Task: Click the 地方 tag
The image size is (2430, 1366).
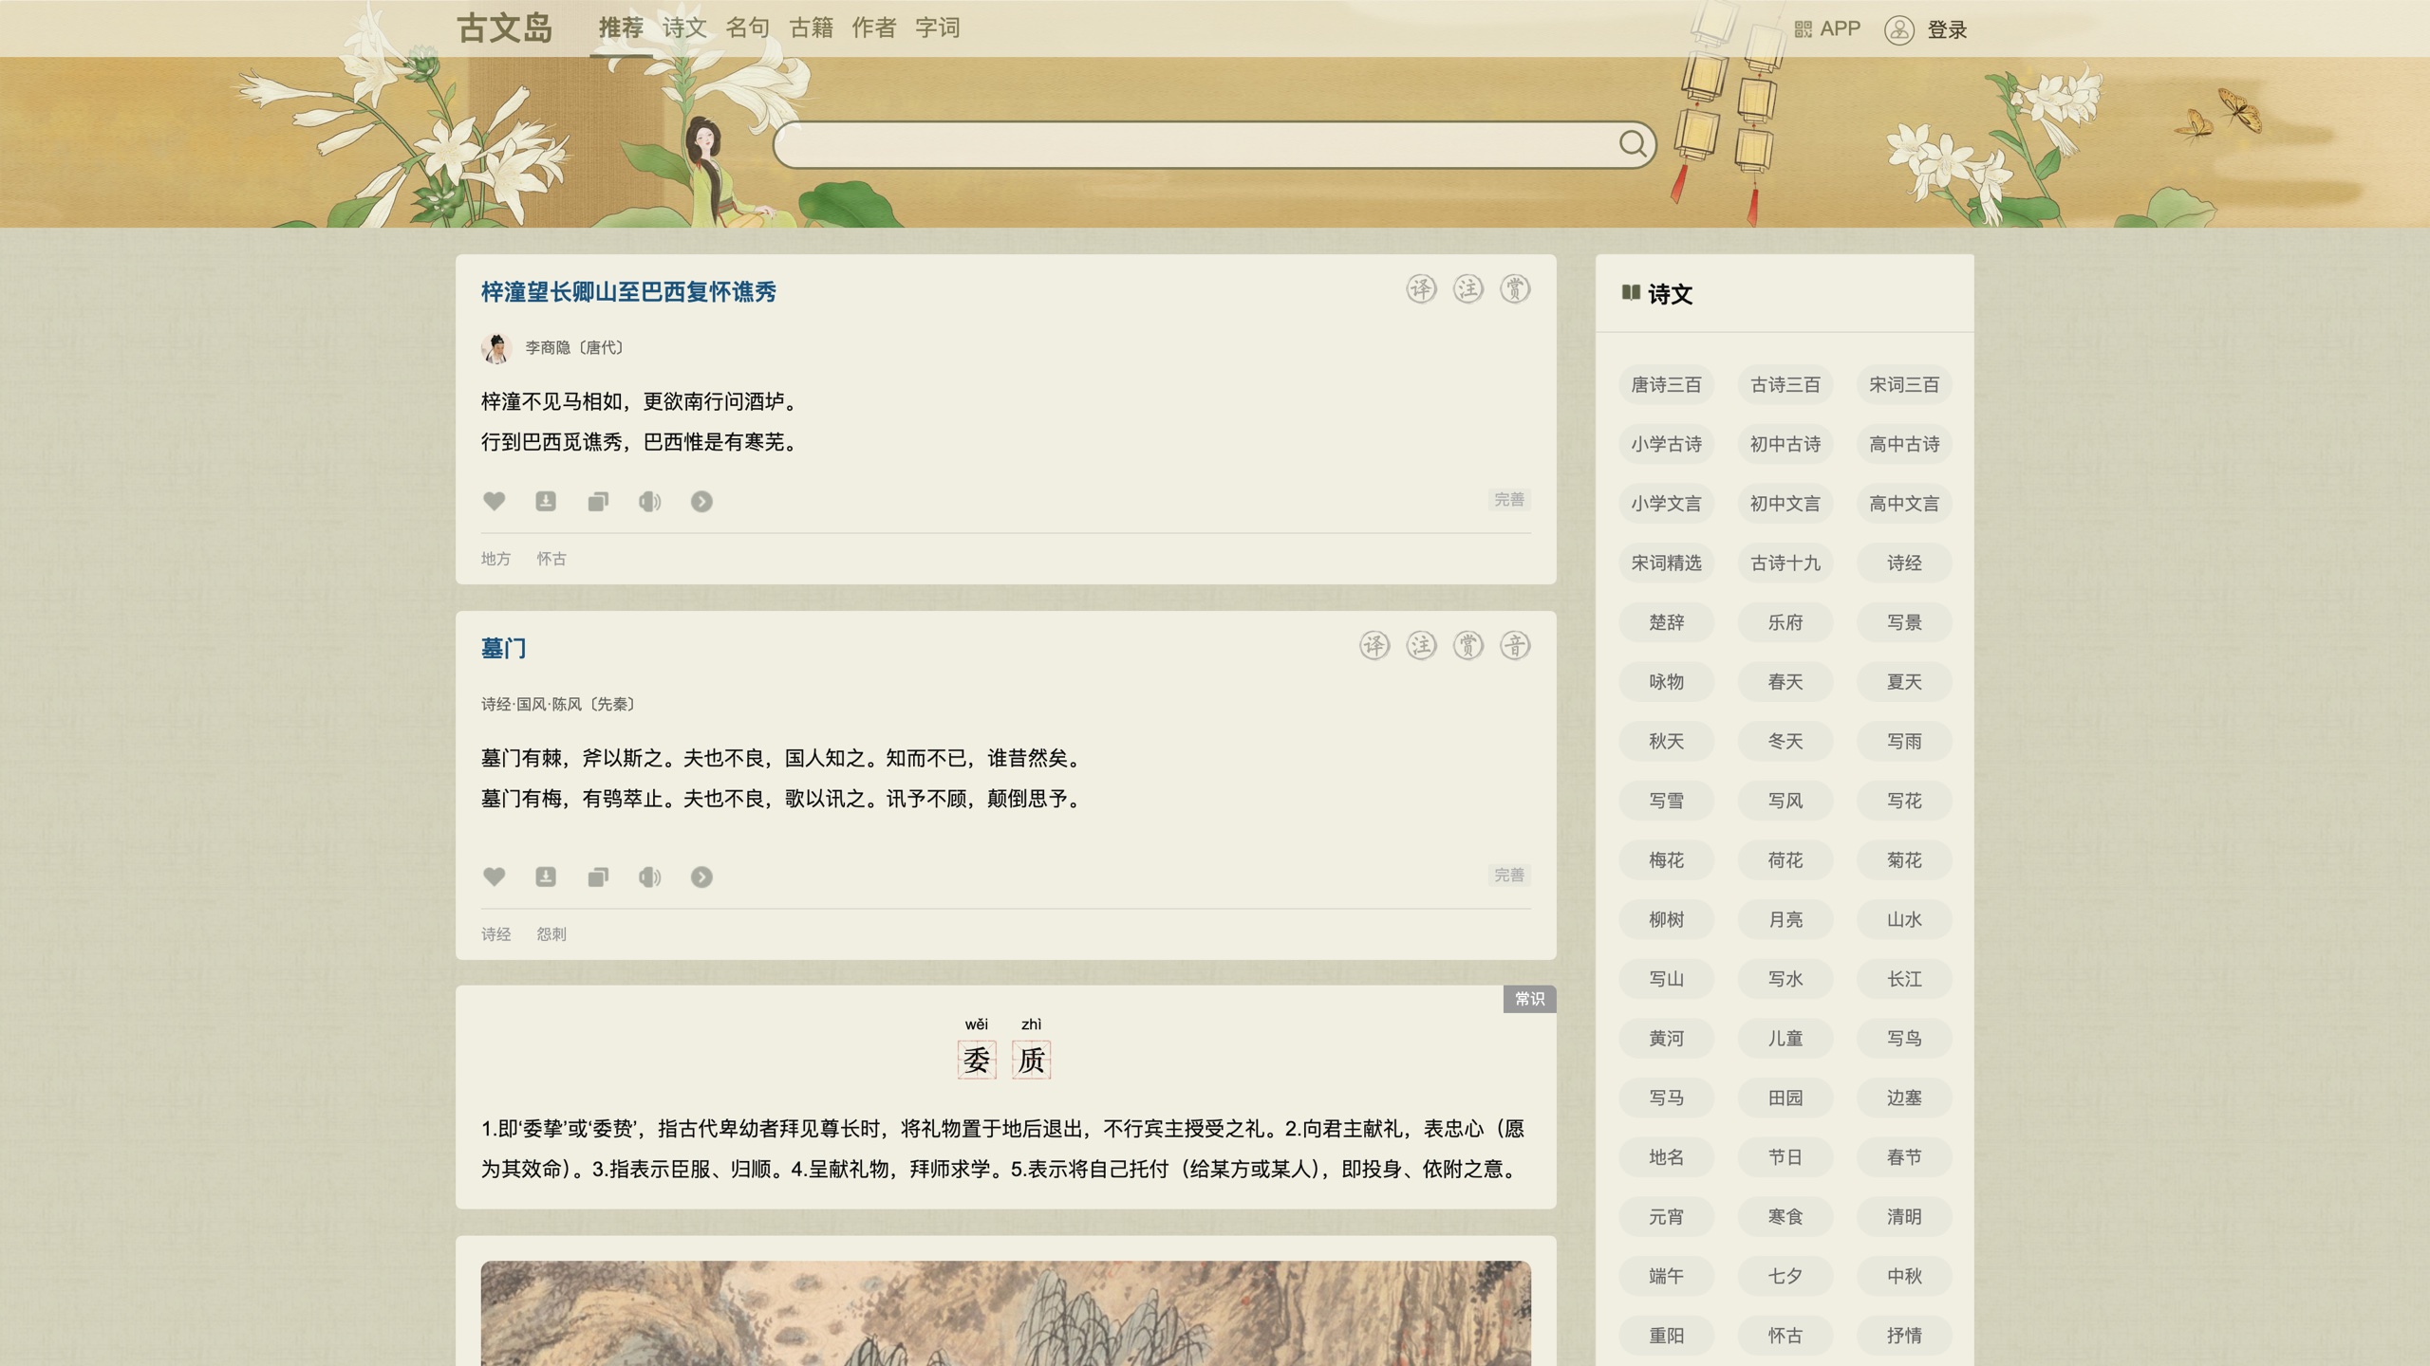Action: click(495, 559)
